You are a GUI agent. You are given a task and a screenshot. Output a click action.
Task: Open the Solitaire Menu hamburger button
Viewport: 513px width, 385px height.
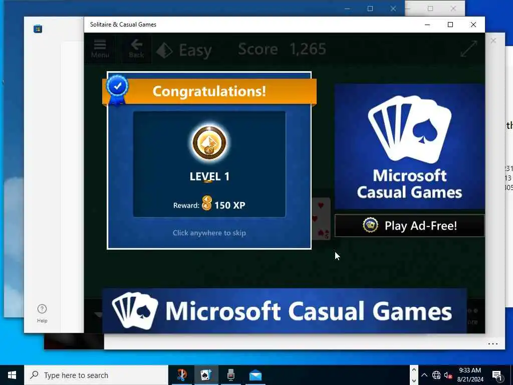click(100, 49)
